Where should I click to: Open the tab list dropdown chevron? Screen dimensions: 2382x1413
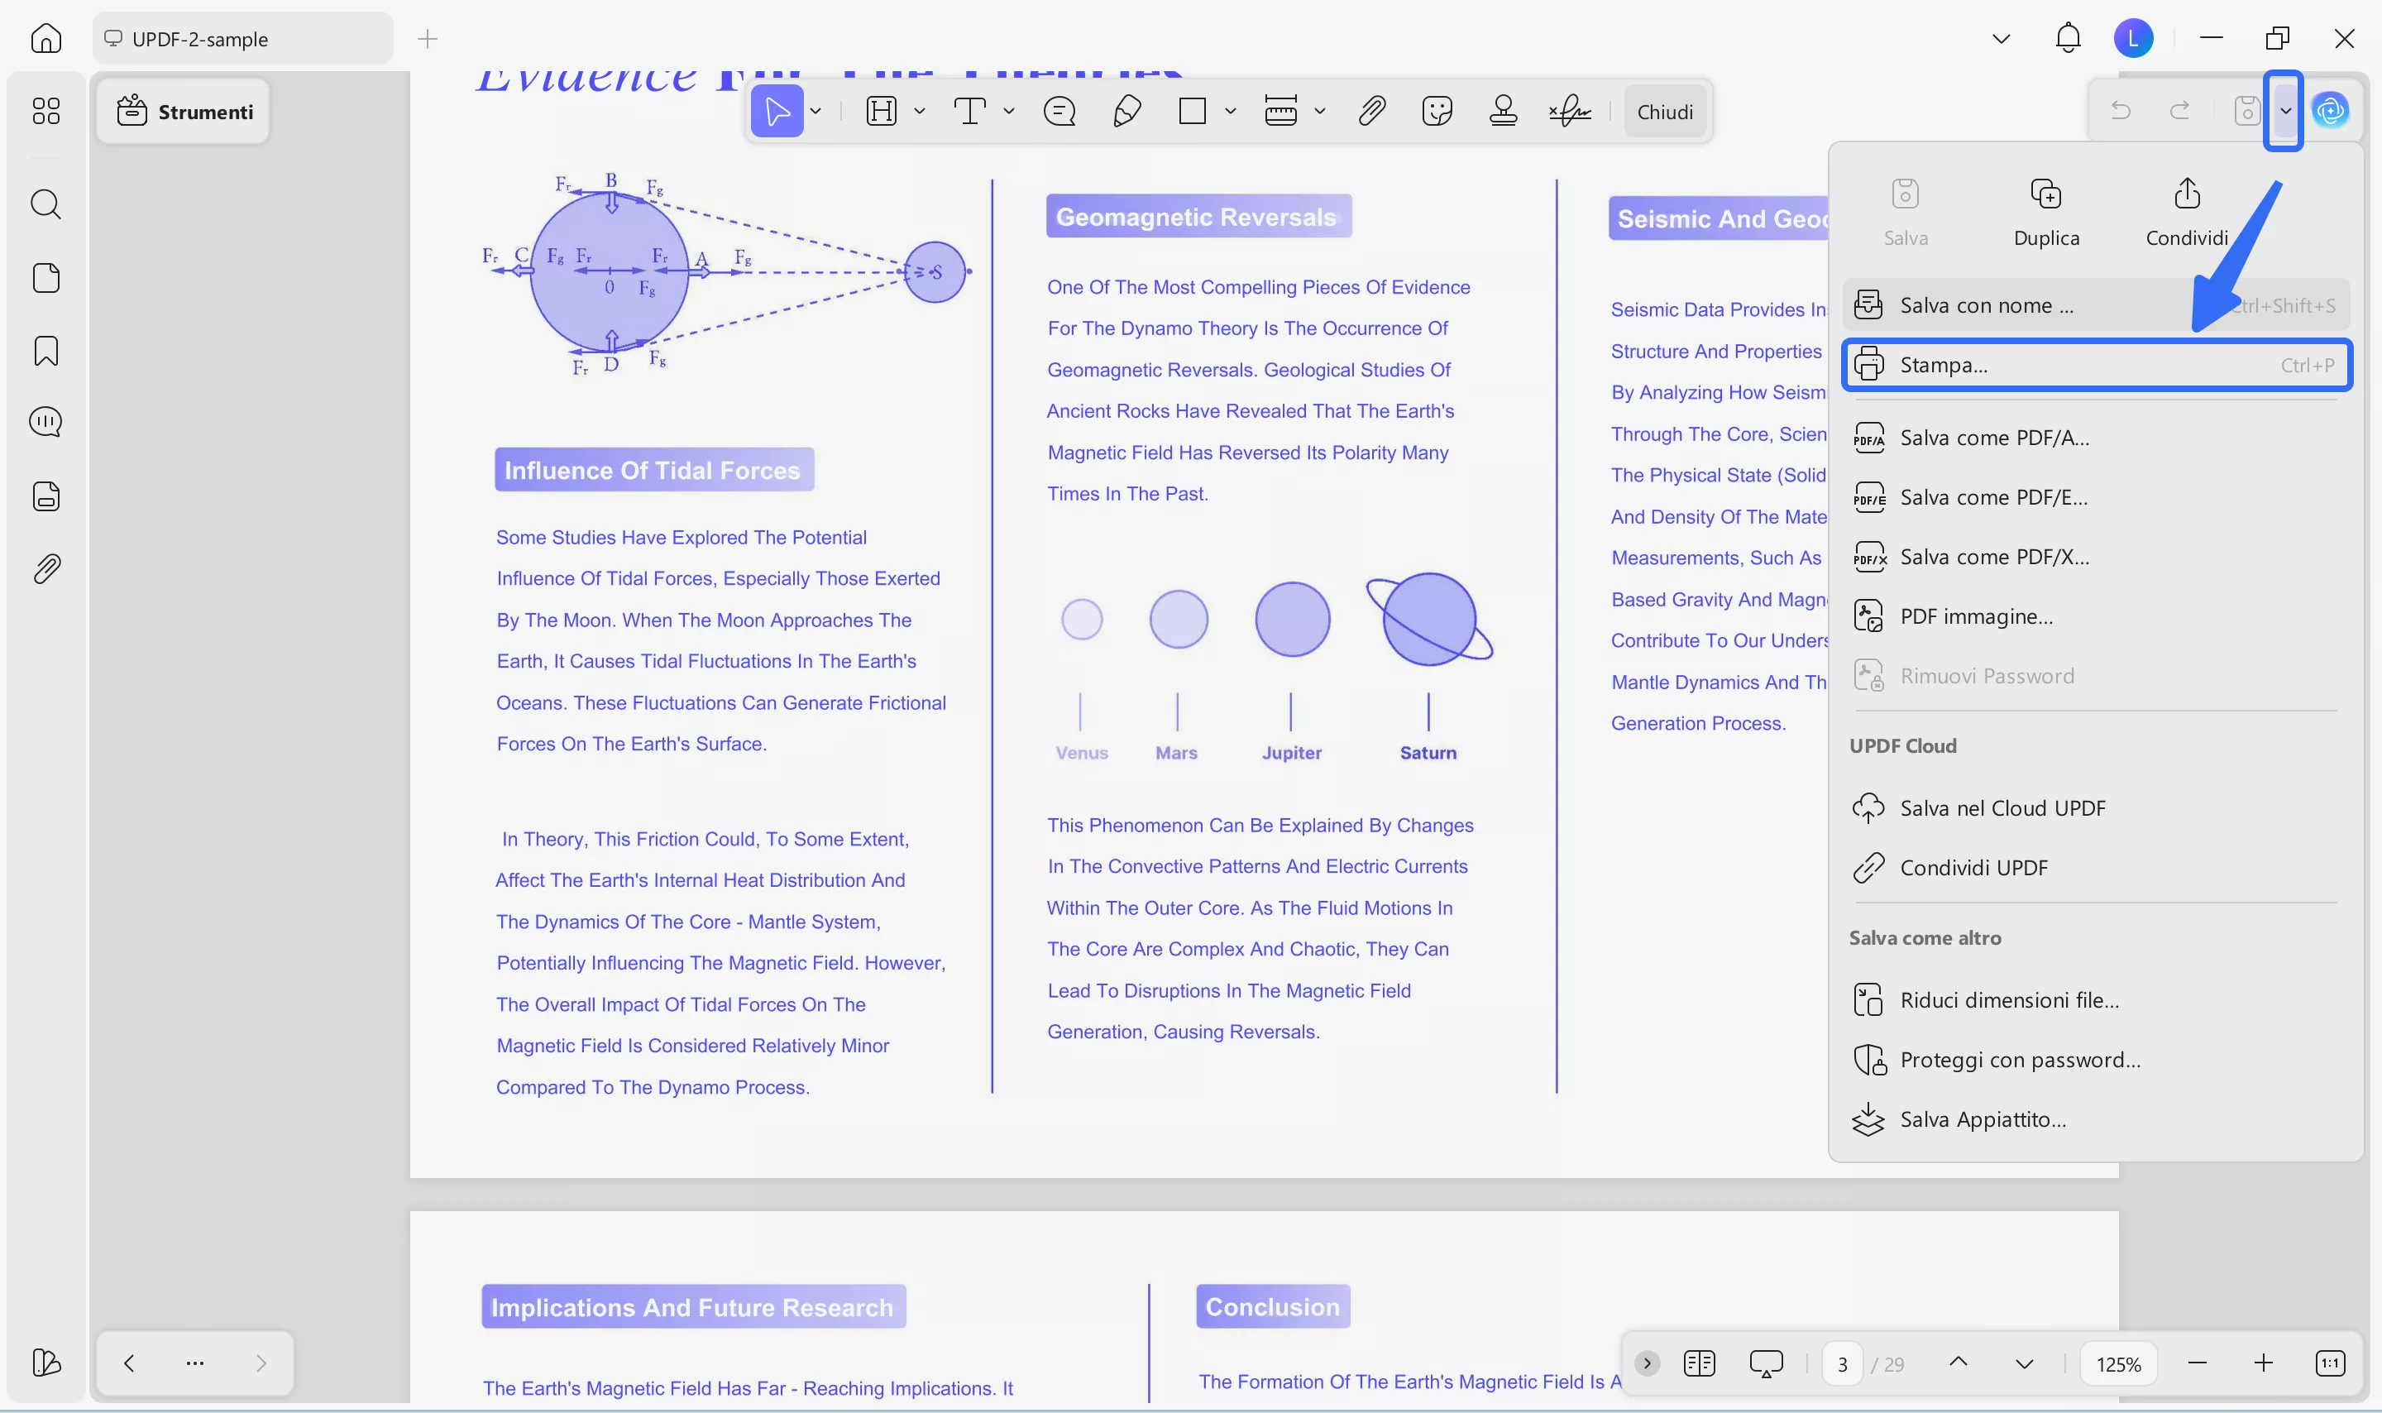[x=2001, y=39]
